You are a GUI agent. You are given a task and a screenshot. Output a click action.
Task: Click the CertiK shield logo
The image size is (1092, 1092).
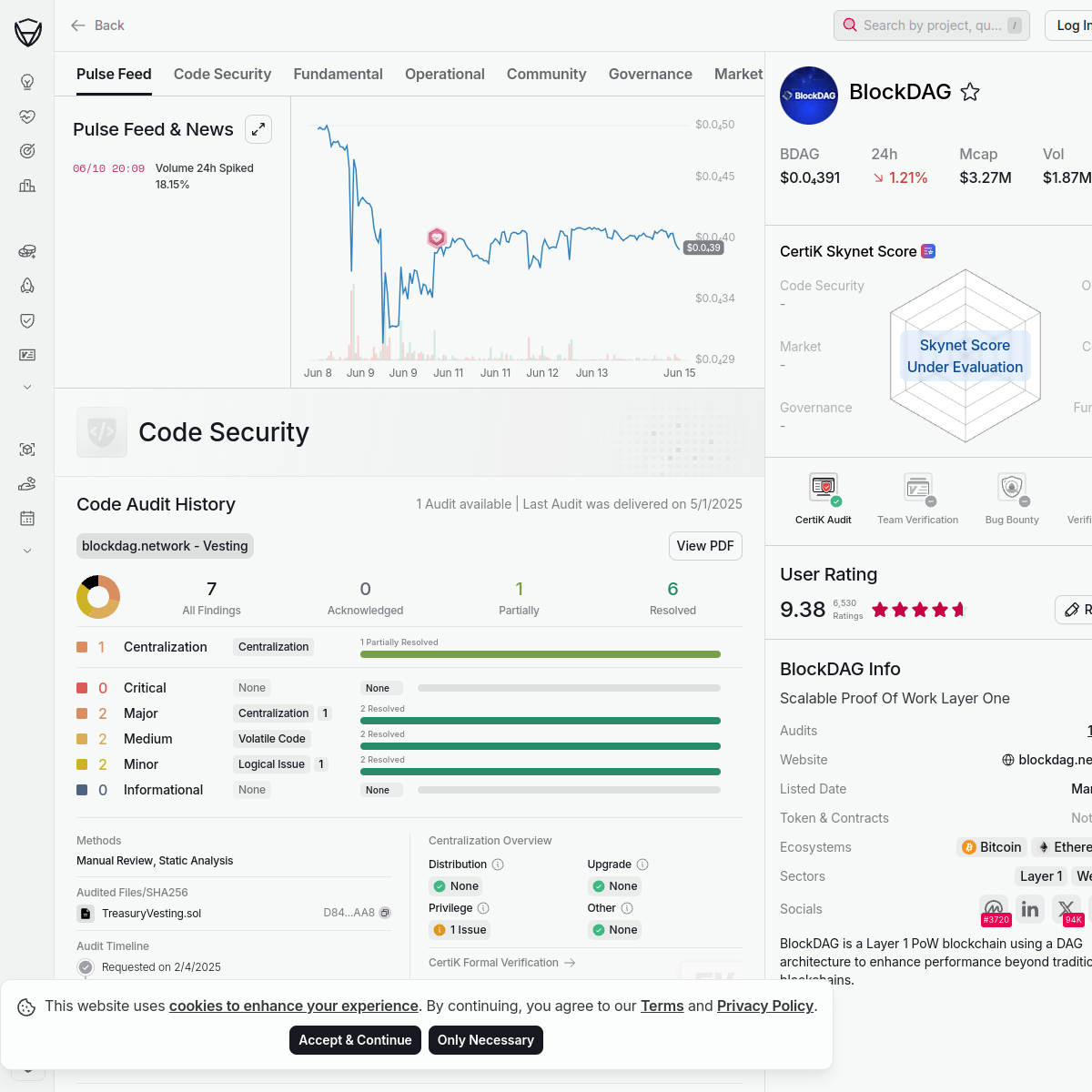(x=28, y=33)
